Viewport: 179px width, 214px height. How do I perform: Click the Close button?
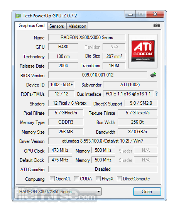pos(147,192)
